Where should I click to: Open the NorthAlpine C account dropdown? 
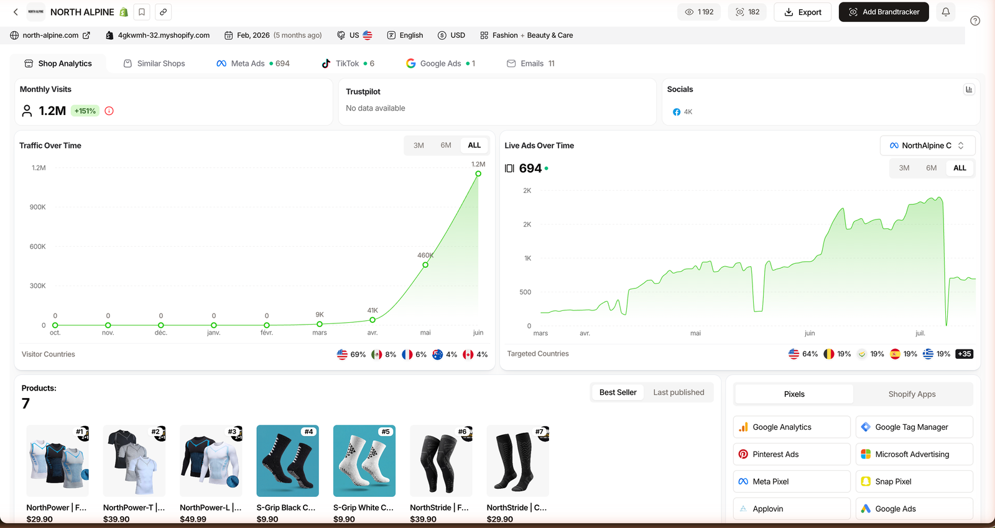[927, 146]
